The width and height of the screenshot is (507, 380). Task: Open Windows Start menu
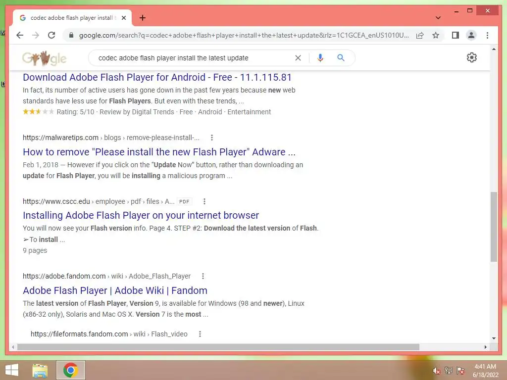pyautogui.click(x=12, y=370)
